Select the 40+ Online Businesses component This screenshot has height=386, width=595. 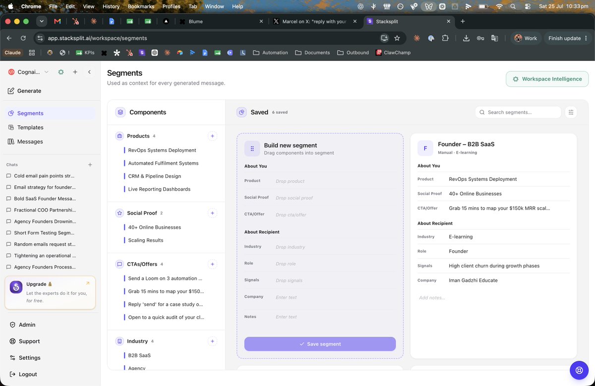pos(155,227)
